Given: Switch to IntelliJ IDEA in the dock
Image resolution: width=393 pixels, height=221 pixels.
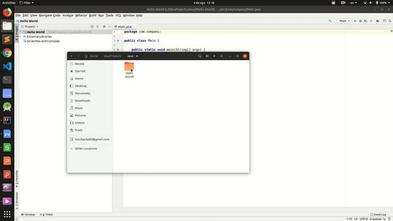Looking at the screenshot, I should point(7,120).
